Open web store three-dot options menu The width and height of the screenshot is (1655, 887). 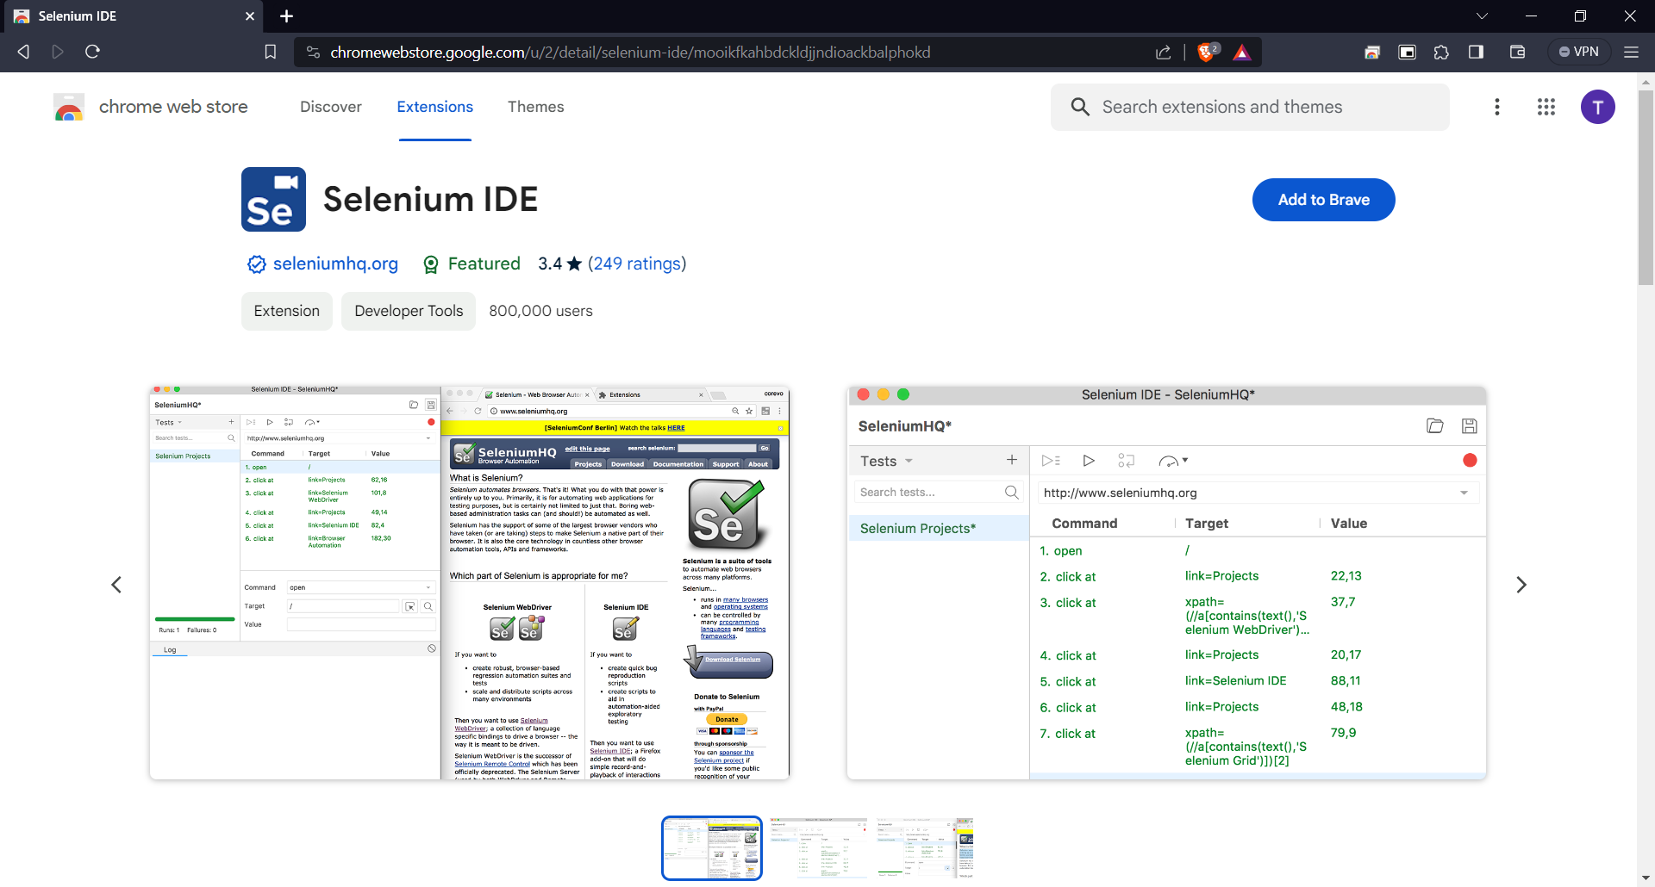(x=1496, y=107)
